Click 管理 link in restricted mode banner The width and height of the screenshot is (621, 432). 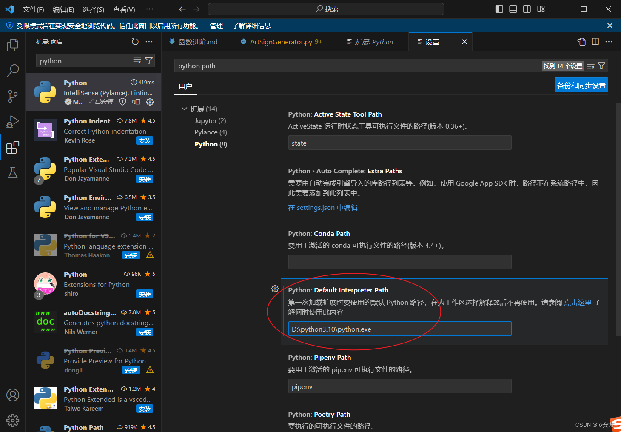pos(216,26)
